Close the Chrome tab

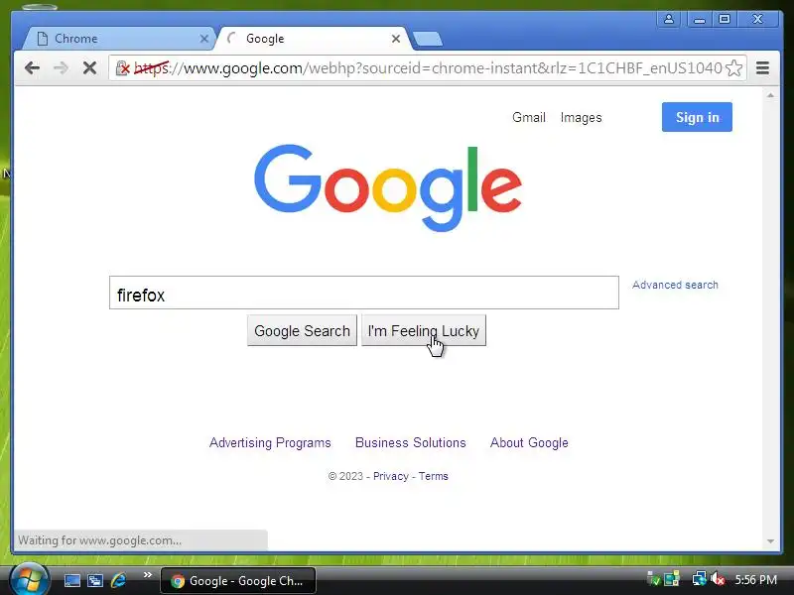click(204, 39)
